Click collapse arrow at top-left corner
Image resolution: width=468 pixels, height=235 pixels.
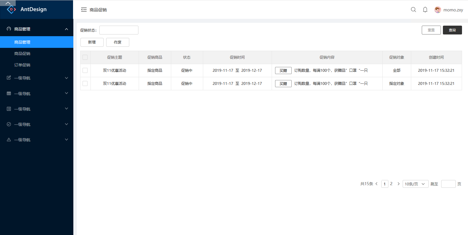8,3
